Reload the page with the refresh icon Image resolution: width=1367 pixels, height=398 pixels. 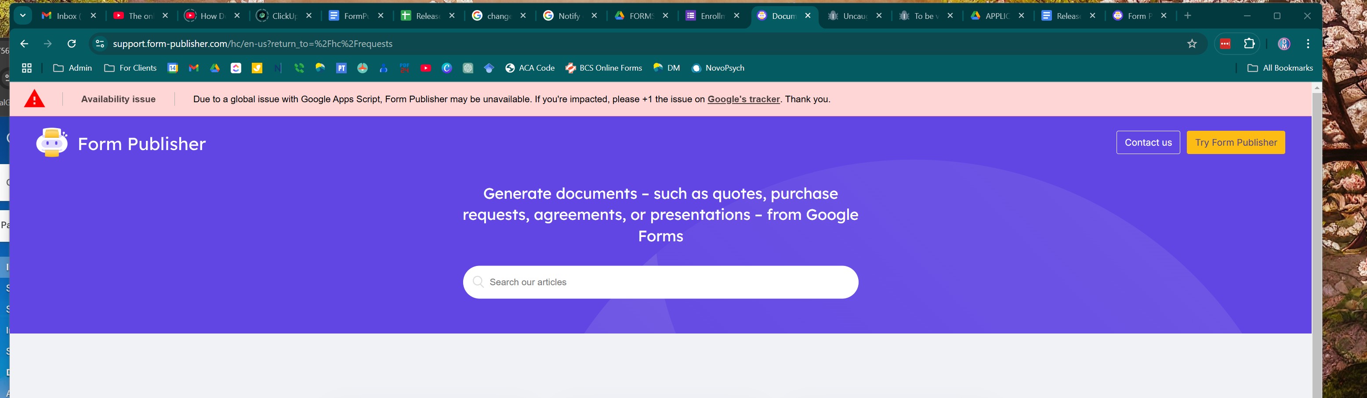coord(72,44)
